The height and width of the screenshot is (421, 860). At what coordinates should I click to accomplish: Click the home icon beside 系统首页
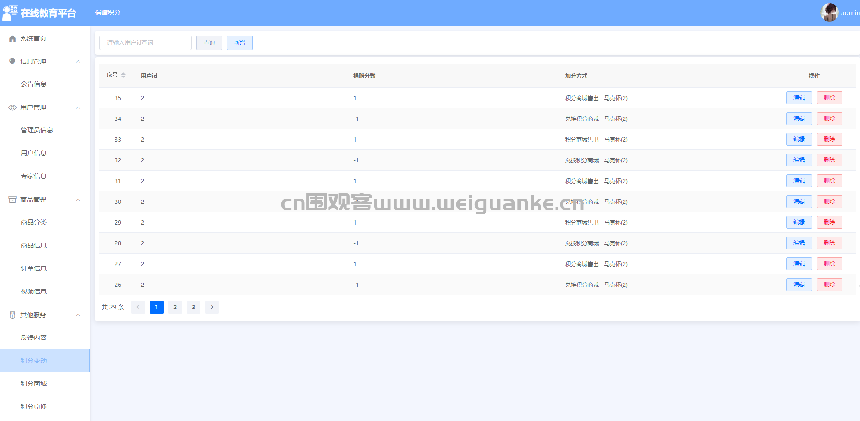tap(12, 39)
